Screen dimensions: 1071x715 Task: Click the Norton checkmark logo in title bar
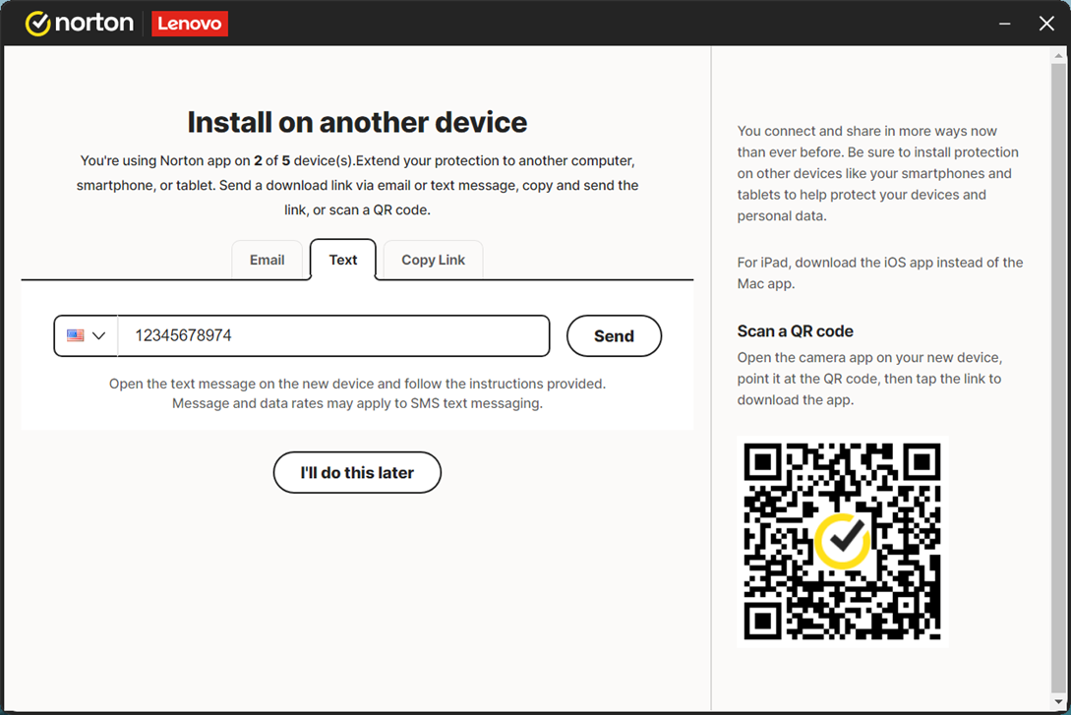pyautogui.click(x=37, y=24)
